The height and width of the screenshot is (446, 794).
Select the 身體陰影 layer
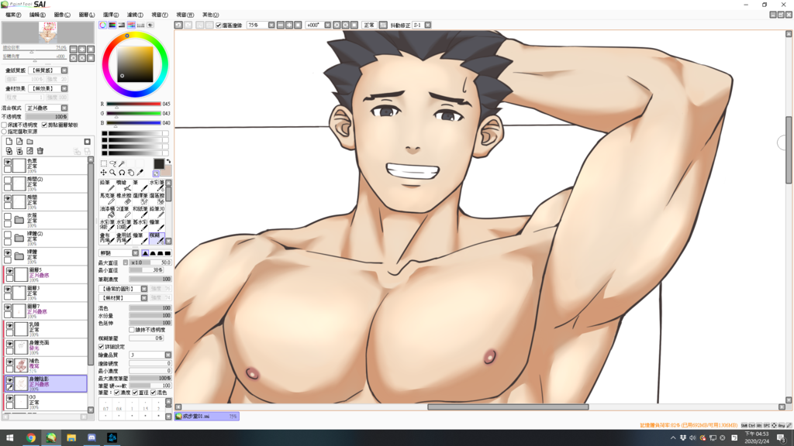[46, 383]
